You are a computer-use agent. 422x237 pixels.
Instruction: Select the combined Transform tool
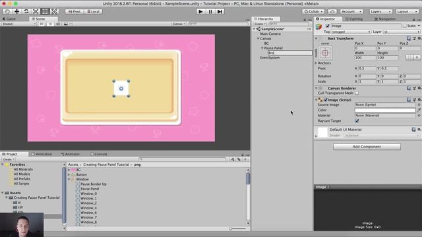click(x=54, y=12)
